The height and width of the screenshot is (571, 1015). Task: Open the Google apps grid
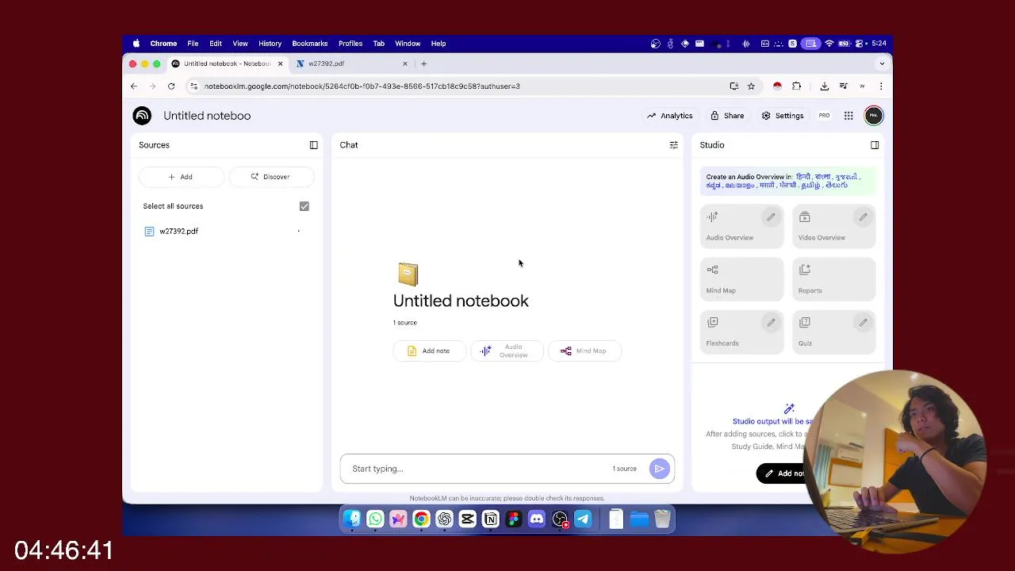[848, 116]
